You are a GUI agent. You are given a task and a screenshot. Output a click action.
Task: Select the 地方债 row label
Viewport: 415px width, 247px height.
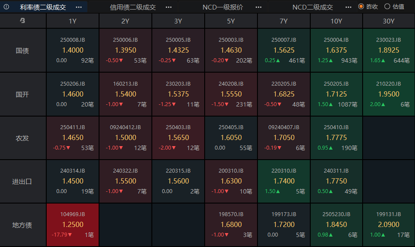23,225
